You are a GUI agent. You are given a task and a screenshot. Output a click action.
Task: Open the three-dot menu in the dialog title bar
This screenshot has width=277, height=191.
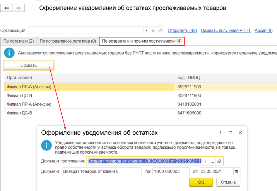220,133
